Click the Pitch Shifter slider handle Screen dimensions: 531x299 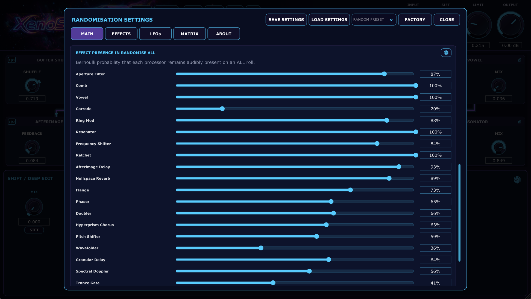[x=316, y=236]
